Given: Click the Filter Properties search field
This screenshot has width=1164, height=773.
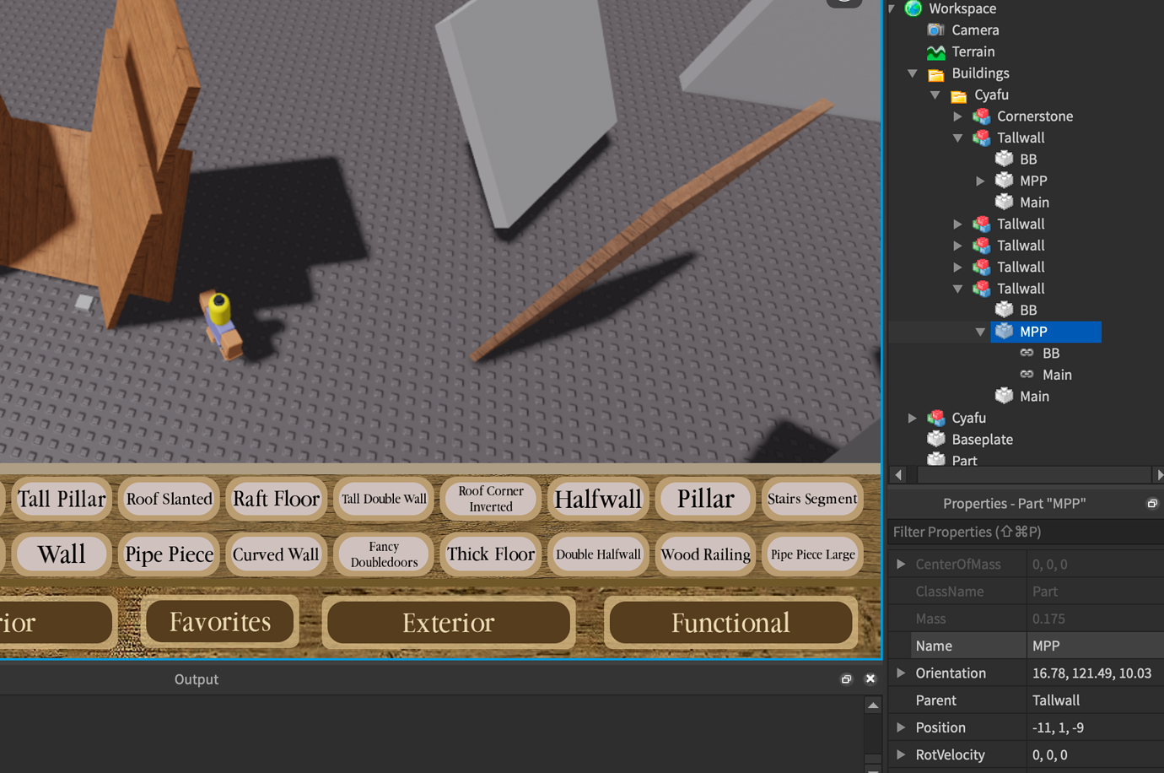Looking at the screenshot, I should tap(1026, 532).
